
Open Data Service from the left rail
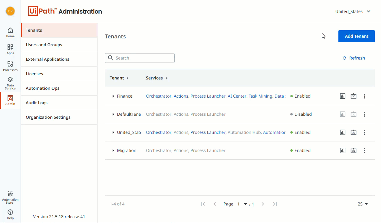click(x=10, y=83)
